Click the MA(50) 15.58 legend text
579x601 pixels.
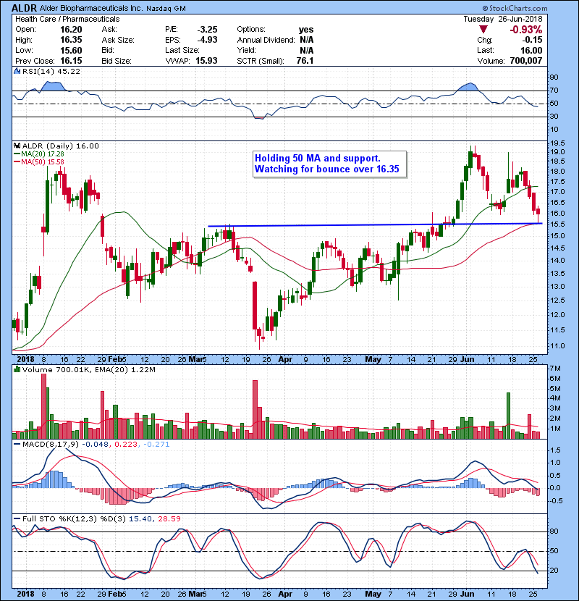coord(43,161)
